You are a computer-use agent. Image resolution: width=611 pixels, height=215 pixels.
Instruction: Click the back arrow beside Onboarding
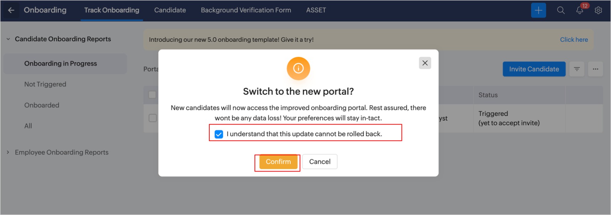[x=11, y=10]
